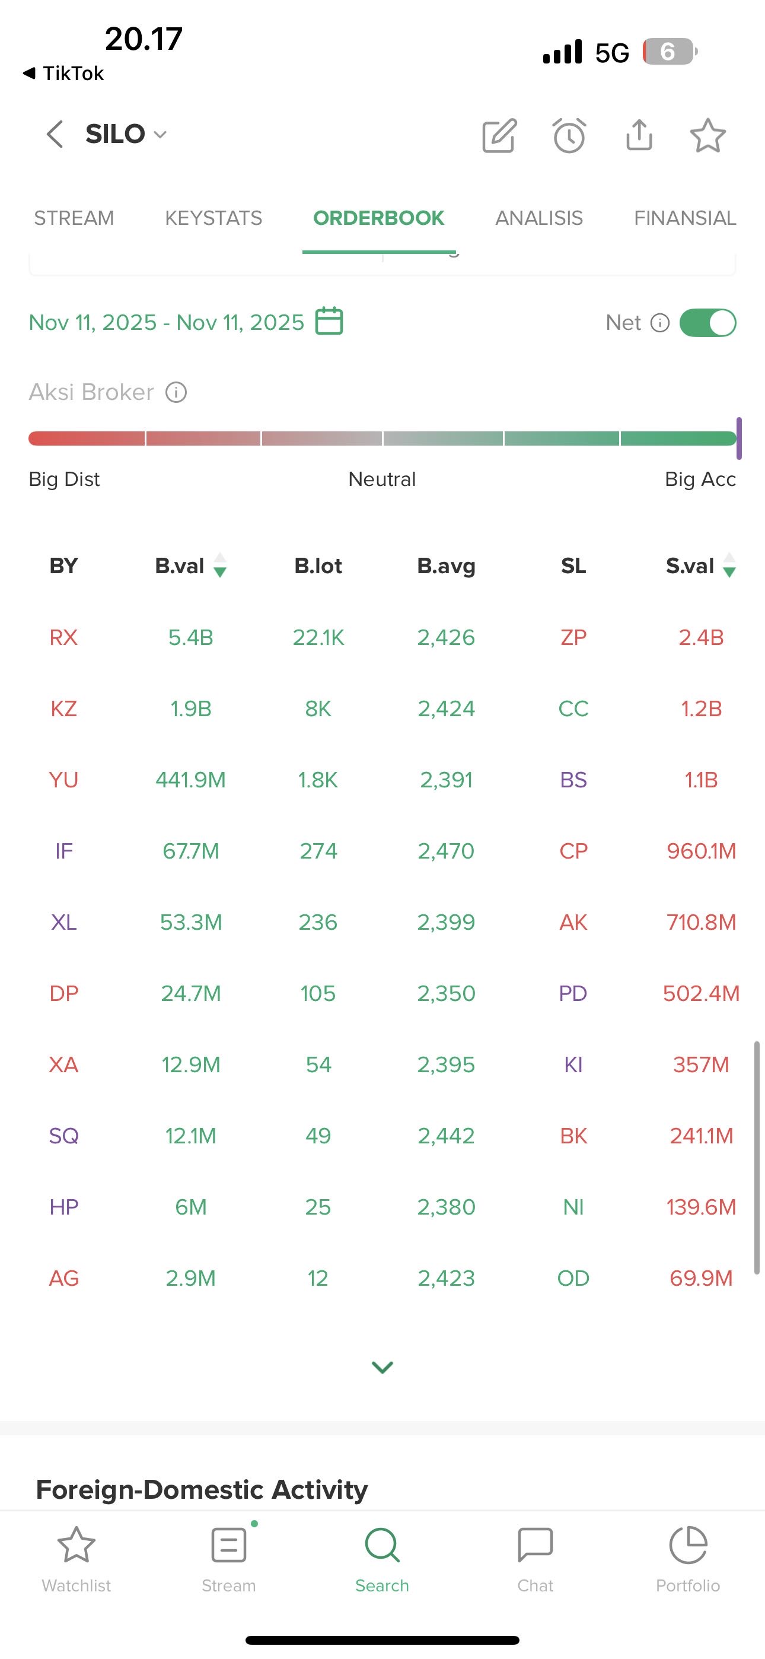765x1659 pixels.
Task: Tap the info icon beside Net
Action: [x=660, y=323]
